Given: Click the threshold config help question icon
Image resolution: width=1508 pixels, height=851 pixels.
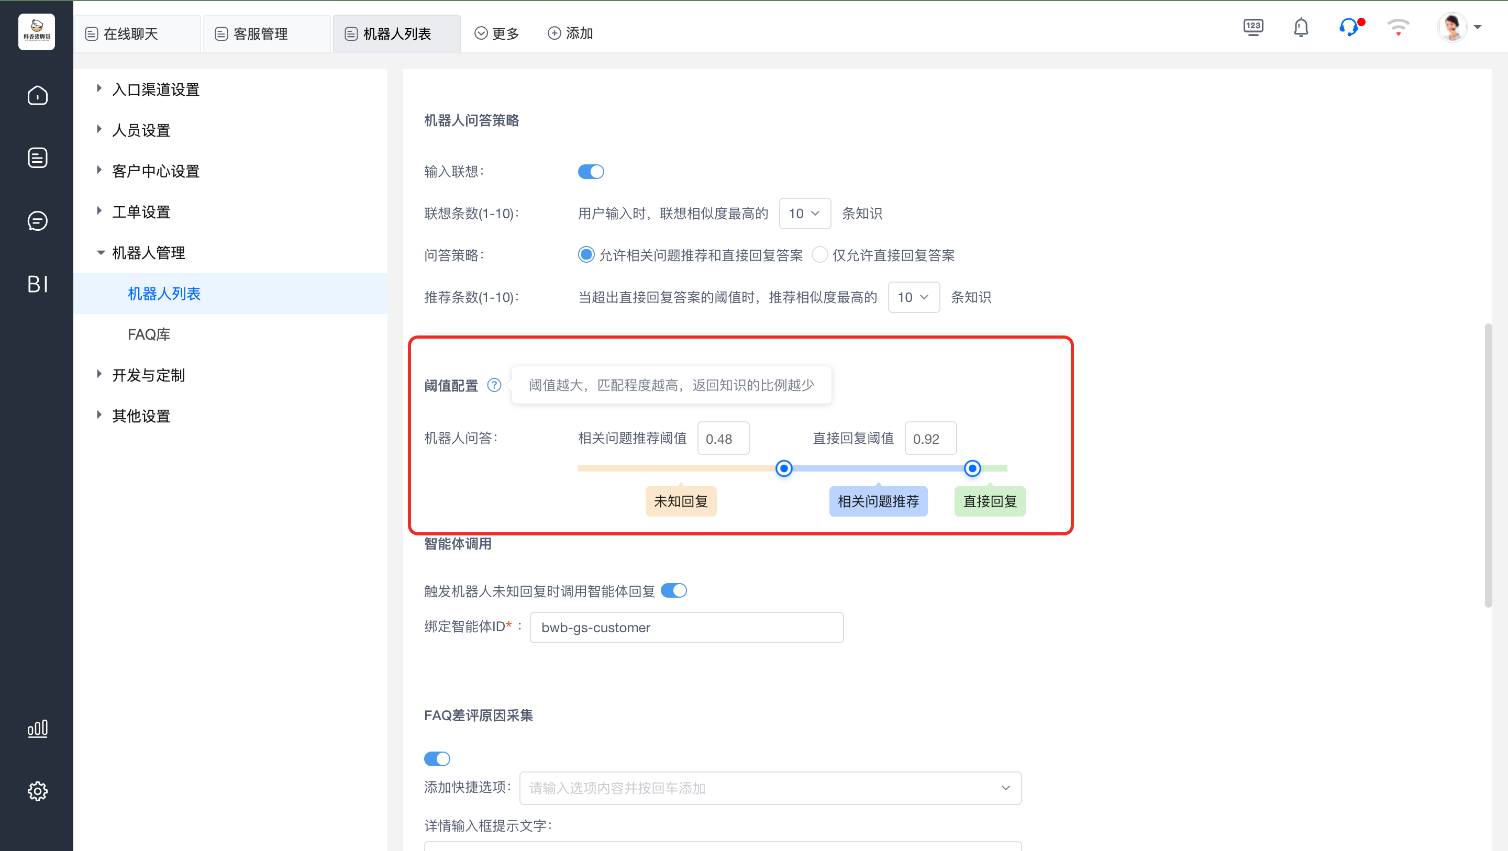Looking at the screenshot, I should pos(494,385).
